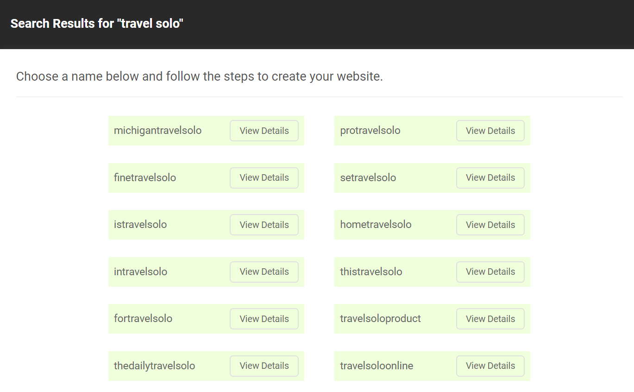Click View Details for thistravelsolo
The image size is (634, 392).
pyautogui.click(x=490, y=272)
